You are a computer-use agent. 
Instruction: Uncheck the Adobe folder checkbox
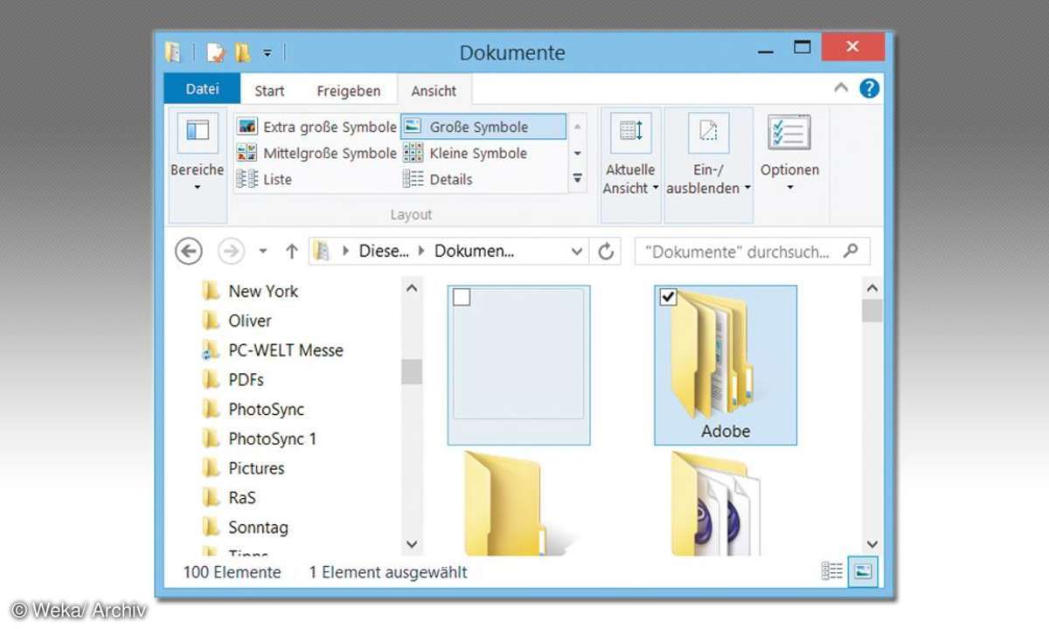(x=668, y=298)
